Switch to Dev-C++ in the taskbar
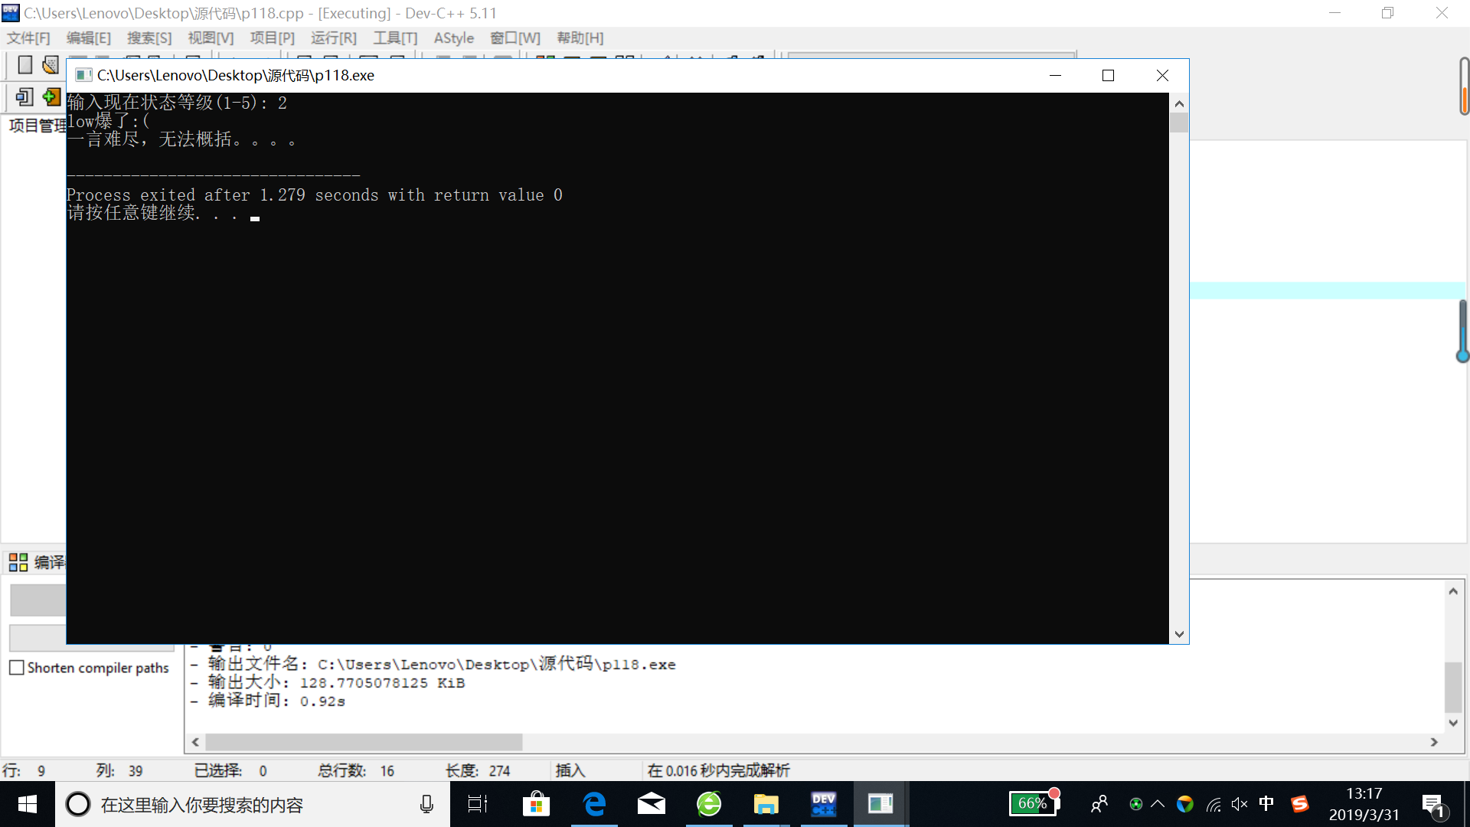Viewport: 1470px width, 827px height. coord(824,804)
